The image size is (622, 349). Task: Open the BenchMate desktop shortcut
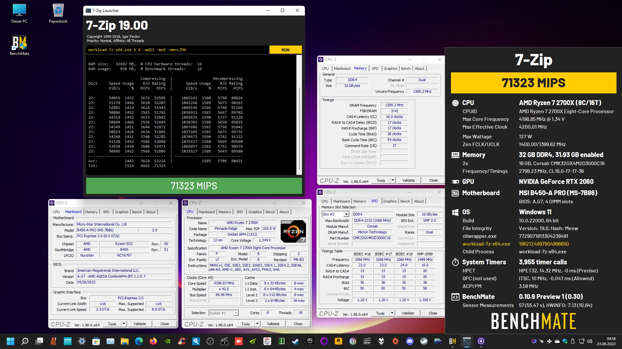pyautogui.click(x=19, y=45)
